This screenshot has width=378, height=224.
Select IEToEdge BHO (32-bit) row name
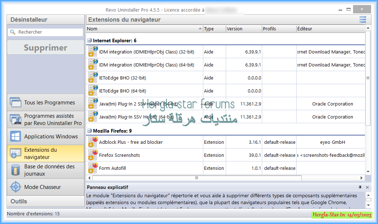click(x=123, y=78)
